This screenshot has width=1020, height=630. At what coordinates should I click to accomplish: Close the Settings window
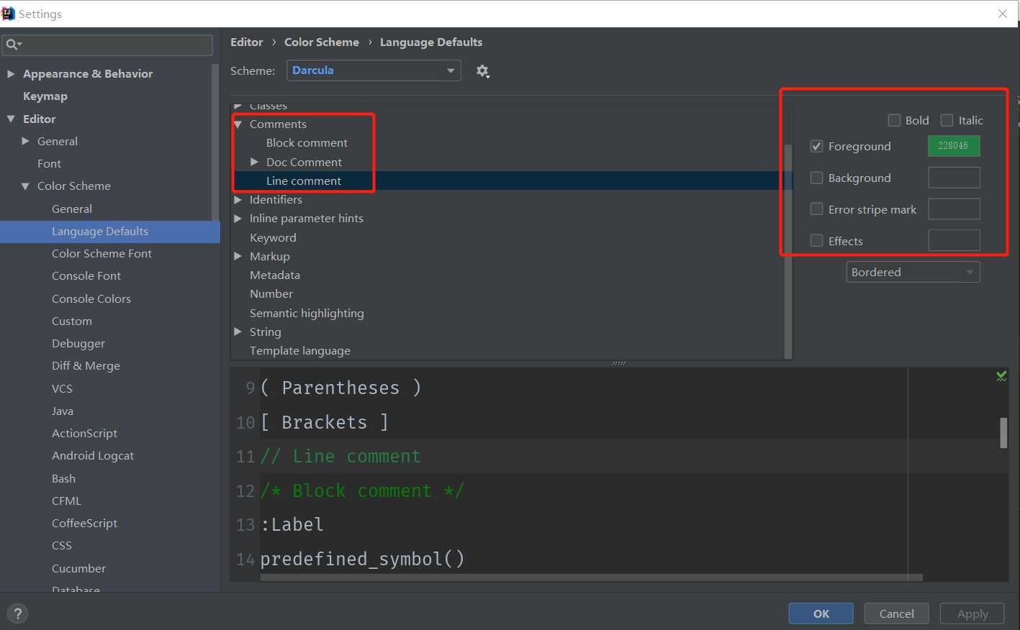[x=1002, y=14]
